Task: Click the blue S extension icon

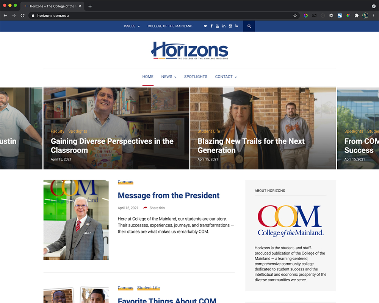Action: 340,16
